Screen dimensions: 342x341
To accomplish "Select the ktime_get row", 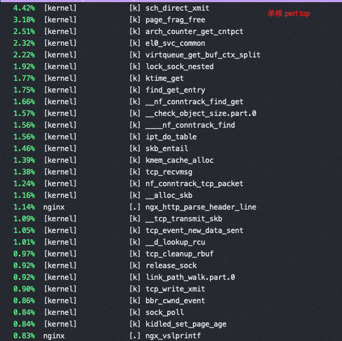I will [171, 78].
